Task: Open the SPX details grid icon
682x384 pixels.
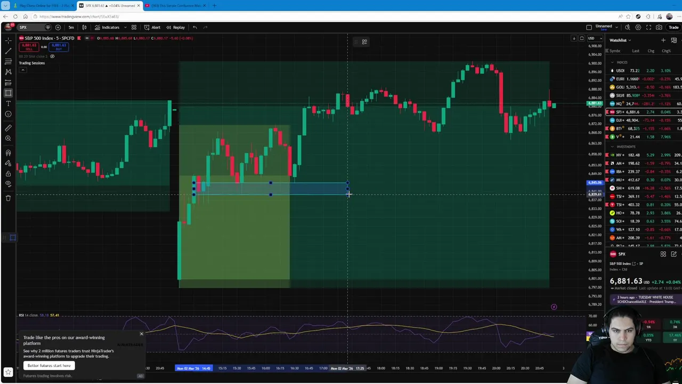Action: tap(663, 254)
